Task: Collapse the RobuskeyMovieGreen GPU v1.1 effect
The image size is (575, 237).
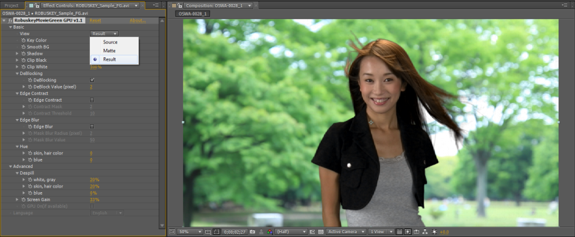Action: 4,21
